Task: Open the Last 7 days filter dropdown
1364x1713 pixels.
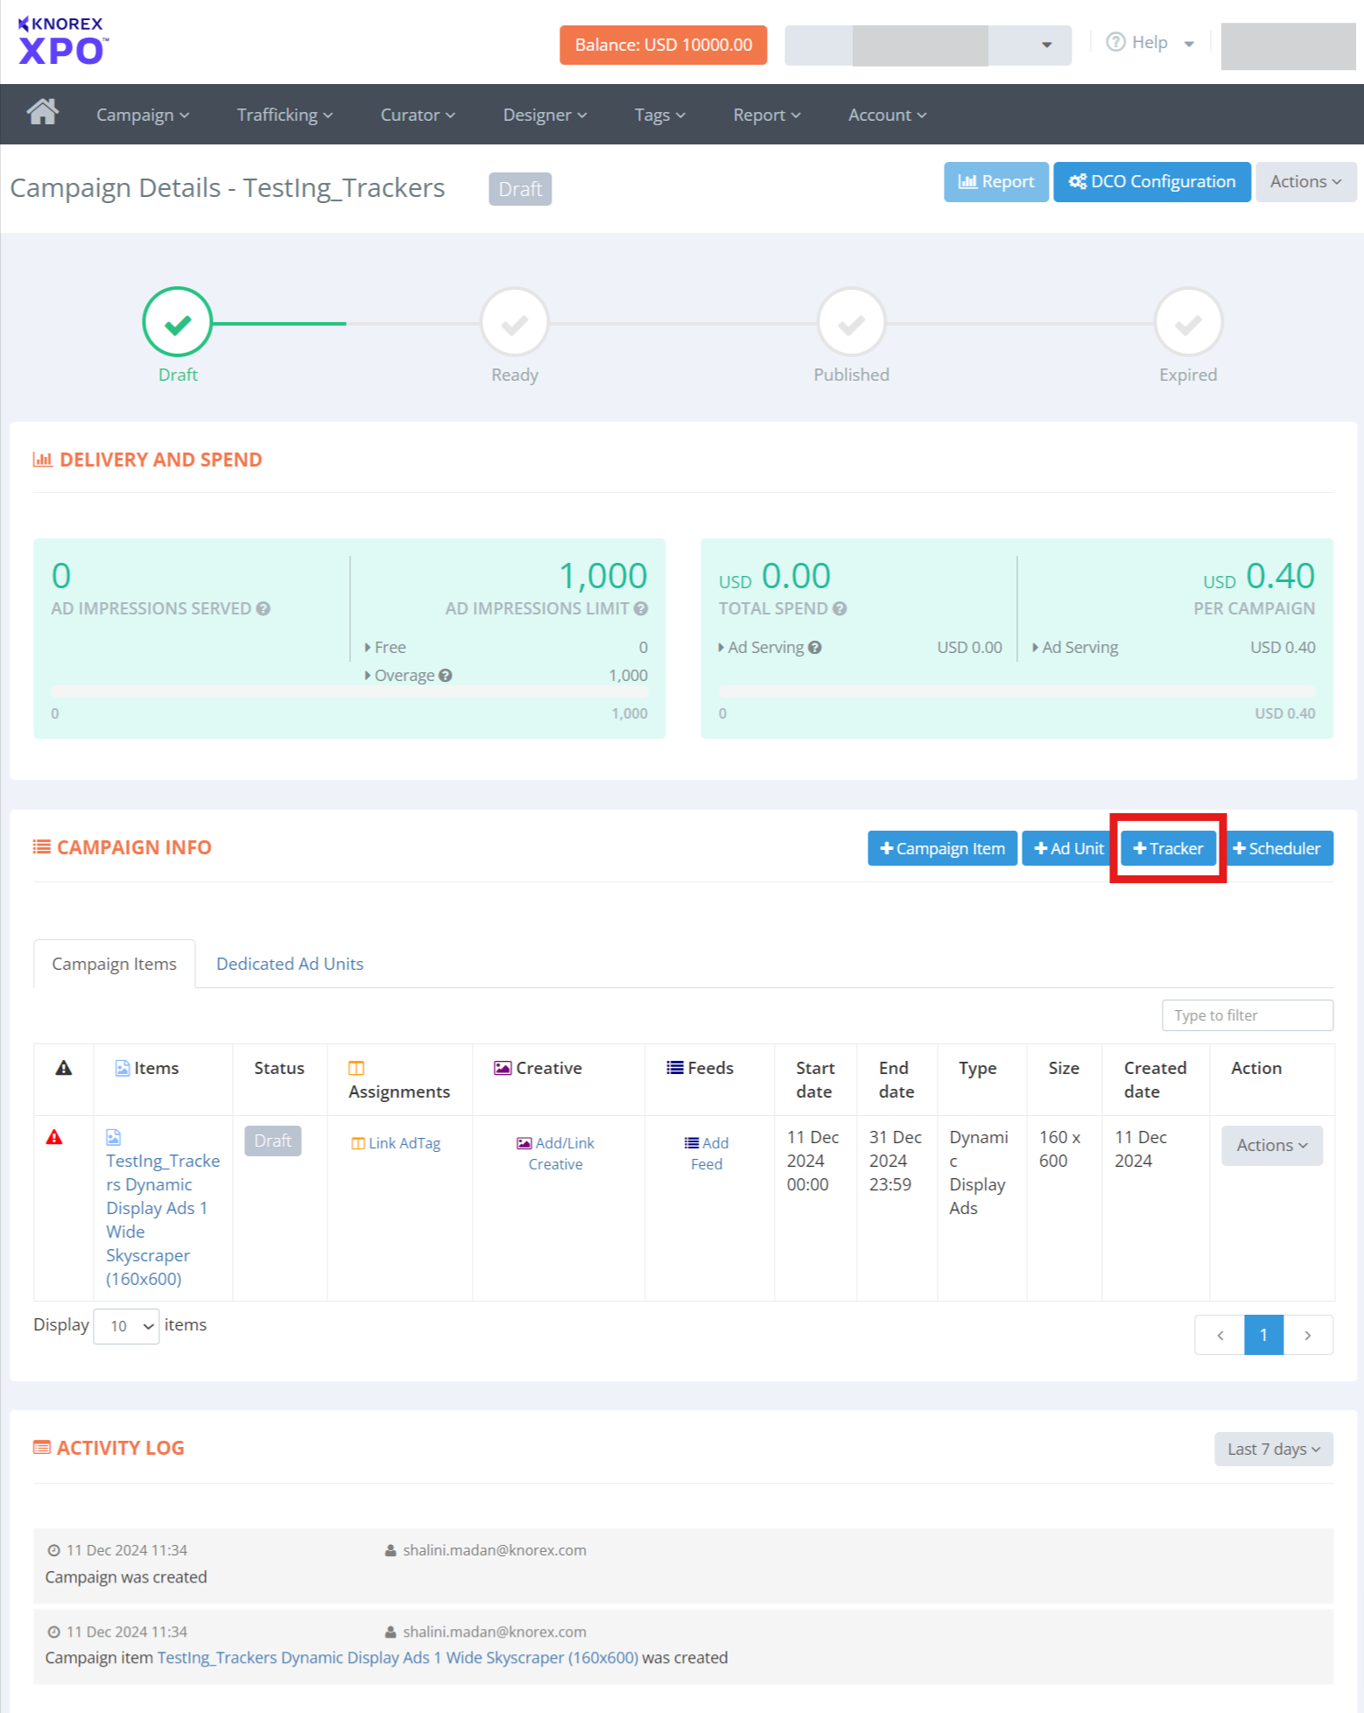Action: (x=1273, y=1449)
